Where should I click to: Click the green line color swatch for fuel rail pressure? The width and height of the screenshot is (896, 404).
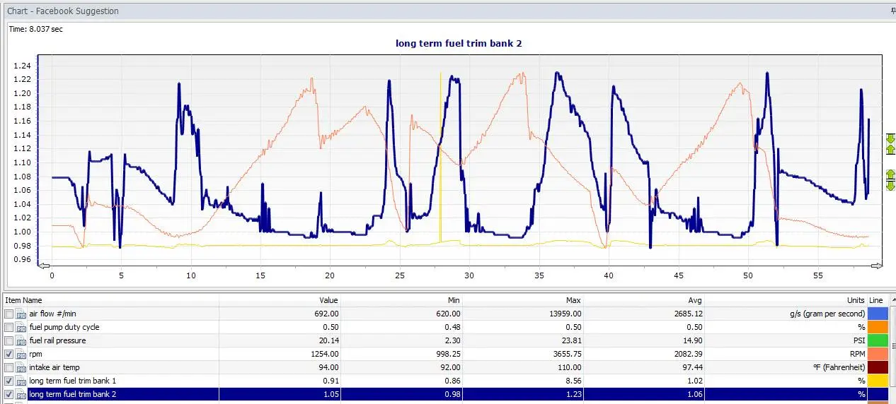tap(877, 340)
